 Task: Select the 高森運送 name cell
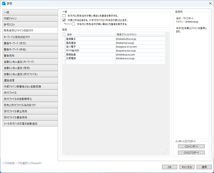click(x=90, y=43)
